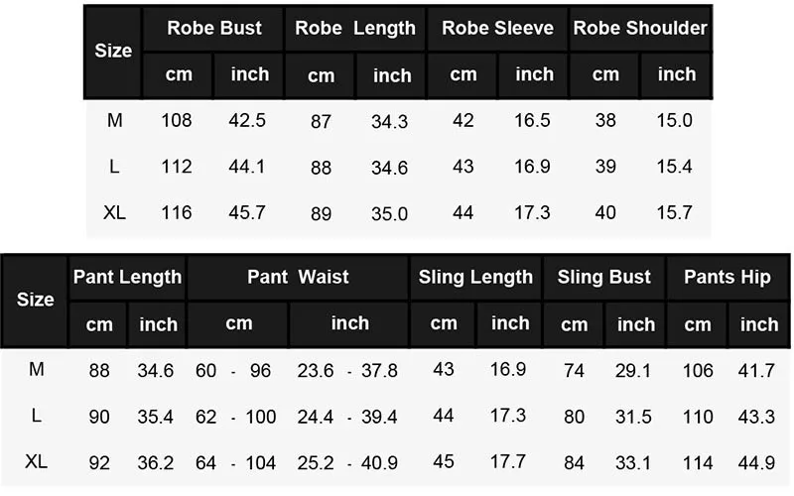Viewport: 794px width, 496px height.
Task: Select the 29.1 inch sling bust value
Action: (633, 370)
